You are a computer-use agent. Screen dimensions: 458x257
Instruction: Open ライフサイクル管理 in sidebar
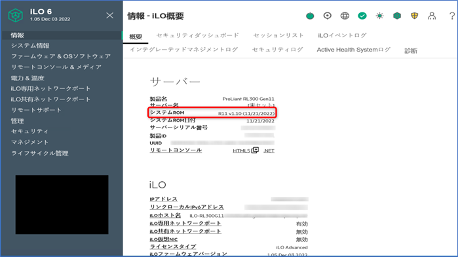click(40, 153)
